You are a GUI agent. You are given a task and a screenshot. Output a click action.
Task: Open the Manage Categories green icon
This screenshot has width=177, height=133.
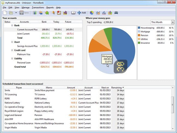click(x=47, y=13)
